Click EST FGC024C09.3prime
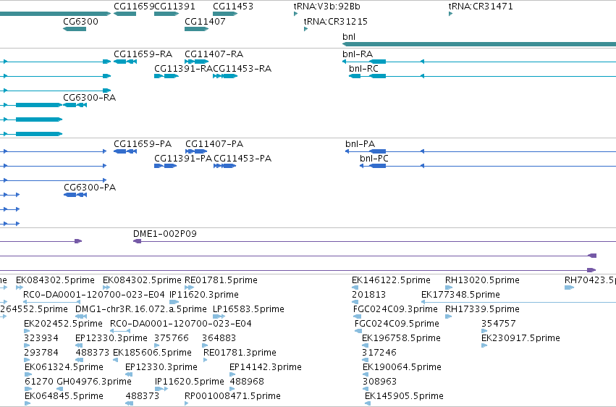The image size is (616, 407). pyautogui.click(x=395, y=309)
